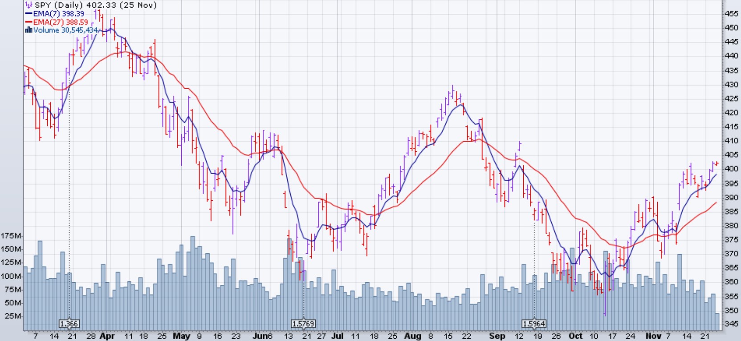This screenshot has width=741, height=341.
Task: Click the May label on date axis
Action: point(181,336)
